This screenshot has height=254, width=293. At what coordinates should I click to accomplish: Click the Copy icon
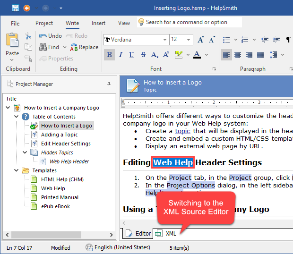(x=28, y=47)
